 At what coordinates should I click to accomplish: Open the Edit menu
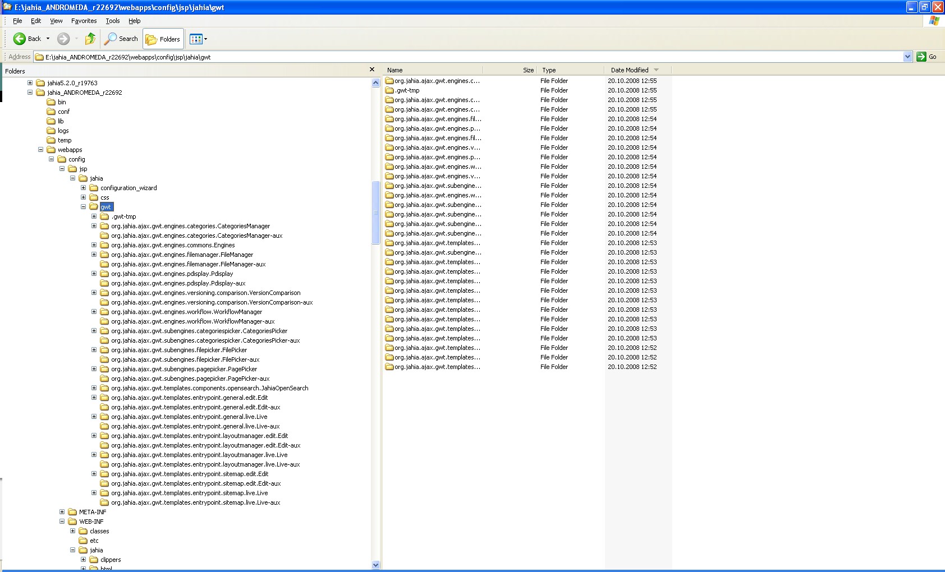[x=36, y=21]
